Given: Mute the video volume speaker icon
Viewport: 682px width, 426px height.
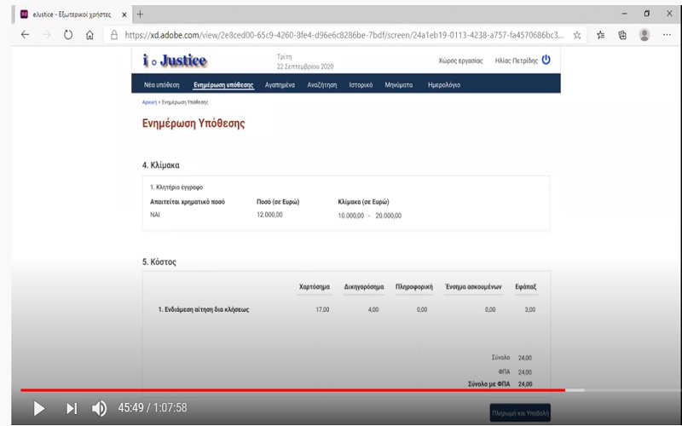Looking at the screenshot, I should click(99, 408).
